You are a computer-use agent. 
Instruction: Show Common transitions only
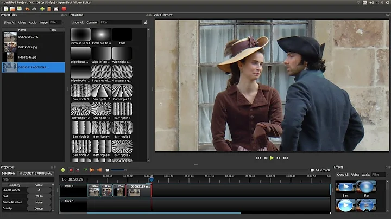coord(92,22)
